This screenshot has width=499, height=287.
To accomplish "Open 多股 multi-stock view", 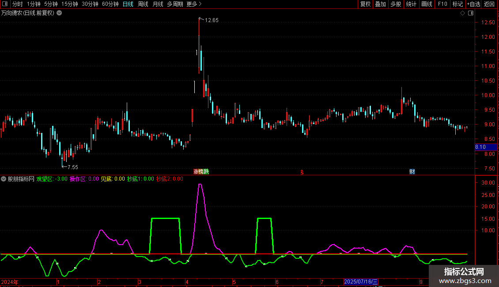I will [x=396, y=4].
